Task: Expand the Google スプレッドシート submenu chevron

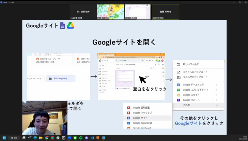Action: click(x=217, y=90)
